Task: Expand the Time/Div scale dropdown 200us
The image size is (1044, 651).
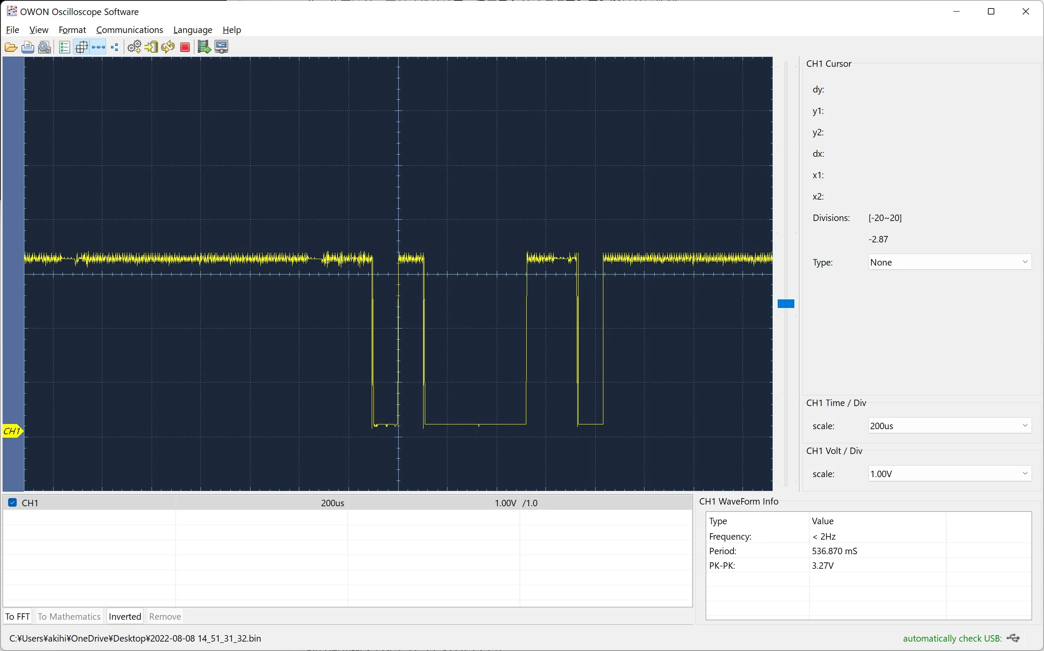Action: 949,426
